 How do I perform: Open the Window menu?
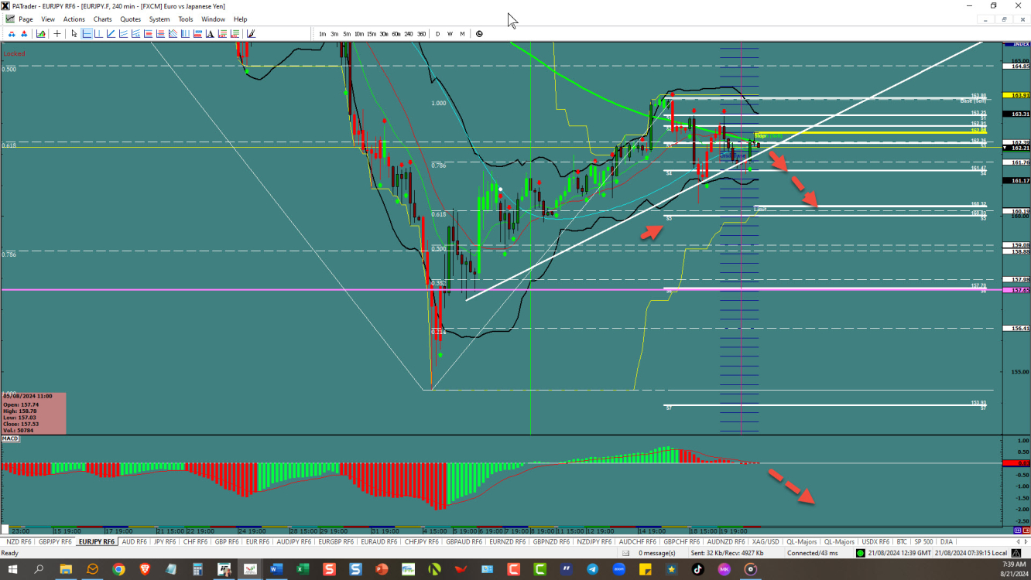pos(213,19)
